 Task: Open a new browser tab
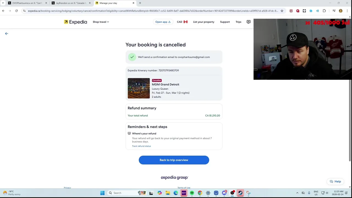140,3
